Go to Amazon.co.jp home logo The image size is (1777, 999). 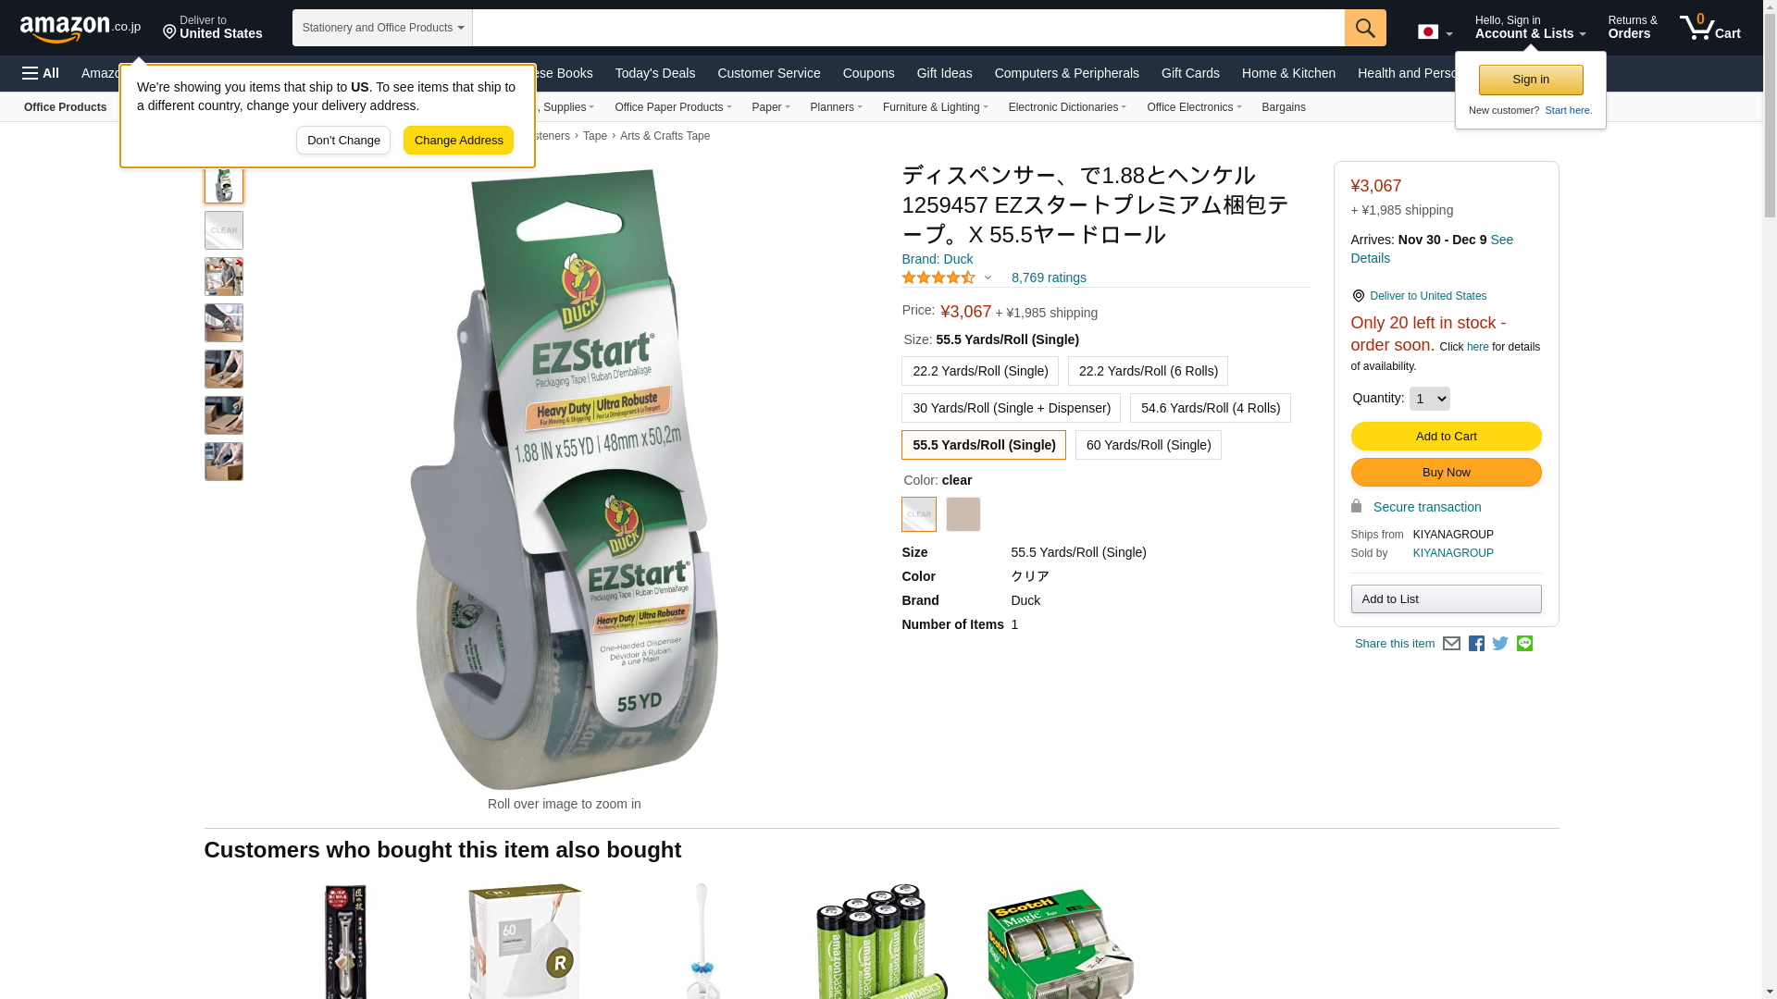click(x=81, y=28)
